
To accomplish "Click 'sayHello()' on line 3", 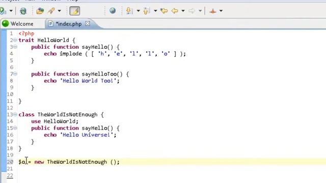I will click(97, 47).
